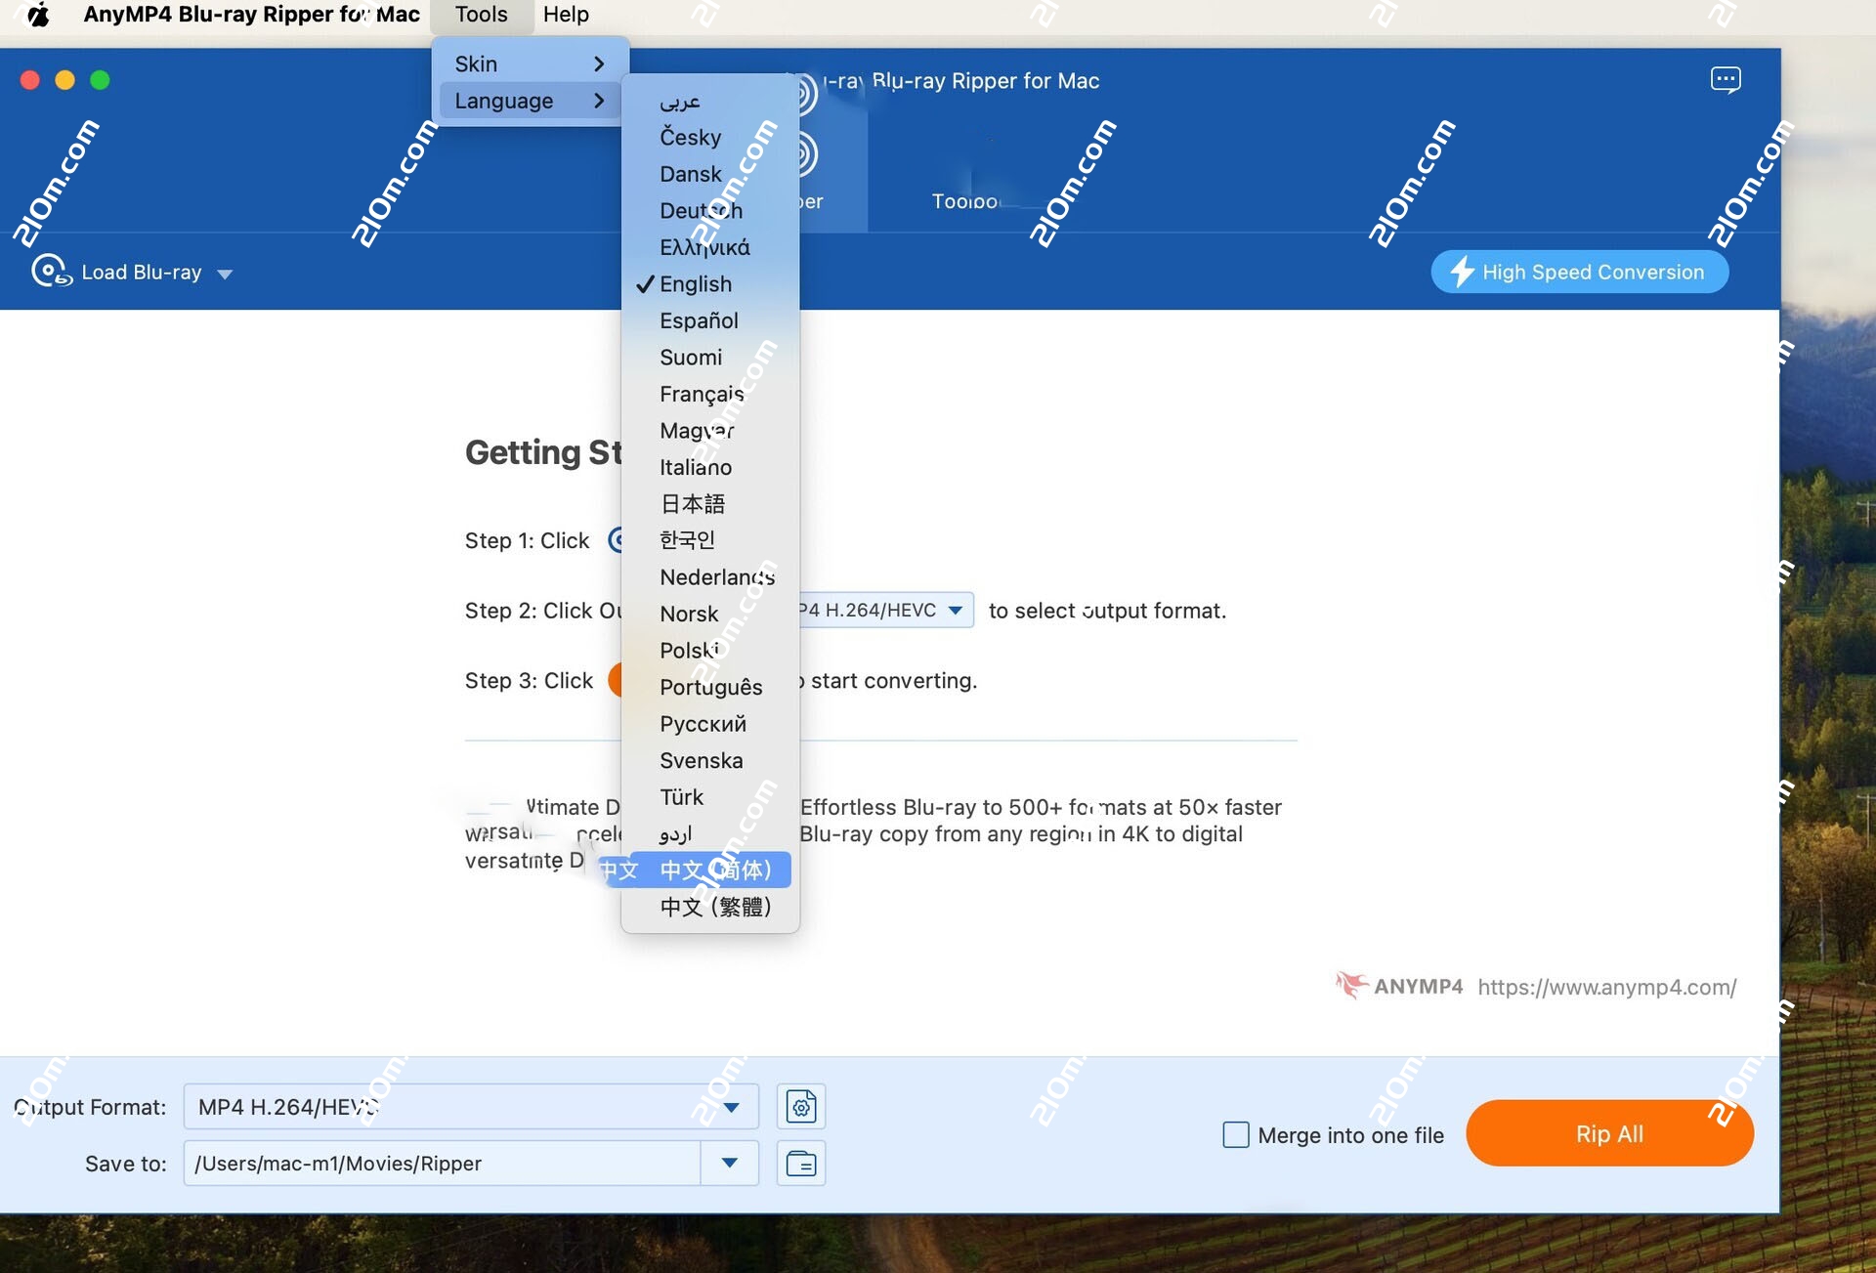The height and width of the screenshot is (1273, 1876).
Task: Select English as the interface language
Action: pyautogui.click(x=696, y=284)
